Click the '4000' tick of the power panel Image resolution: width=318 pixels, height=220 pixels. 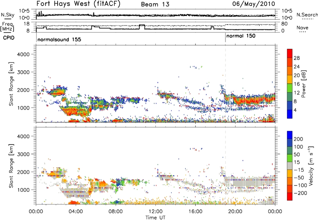[23, 54]
